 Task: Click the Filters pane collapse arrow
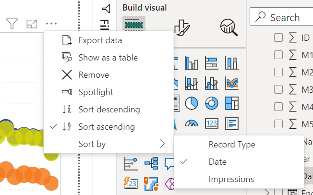tap(106, 9)
